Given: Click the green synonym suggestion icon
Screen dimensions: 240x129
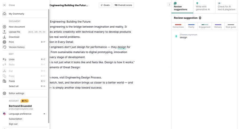Looking at the screenshot, I should [x=176, y=36].
